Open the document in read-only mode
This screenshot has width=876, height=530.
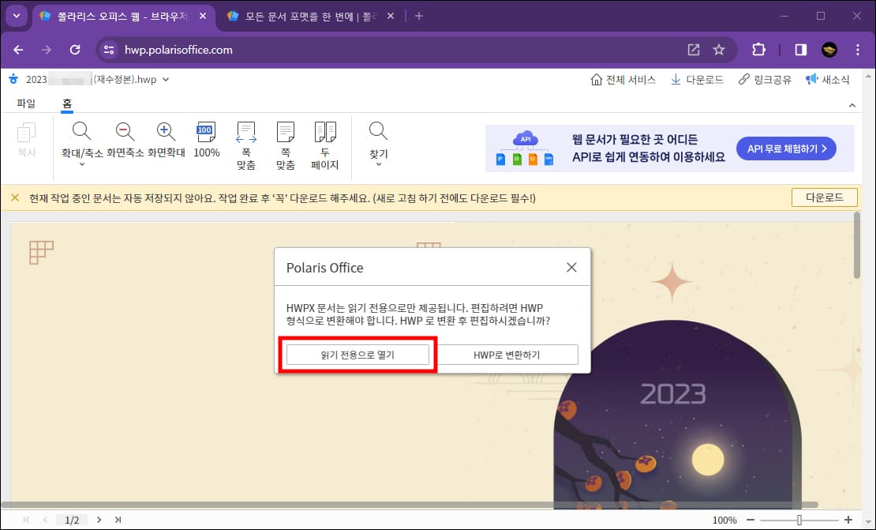click(x=357, y=354)
